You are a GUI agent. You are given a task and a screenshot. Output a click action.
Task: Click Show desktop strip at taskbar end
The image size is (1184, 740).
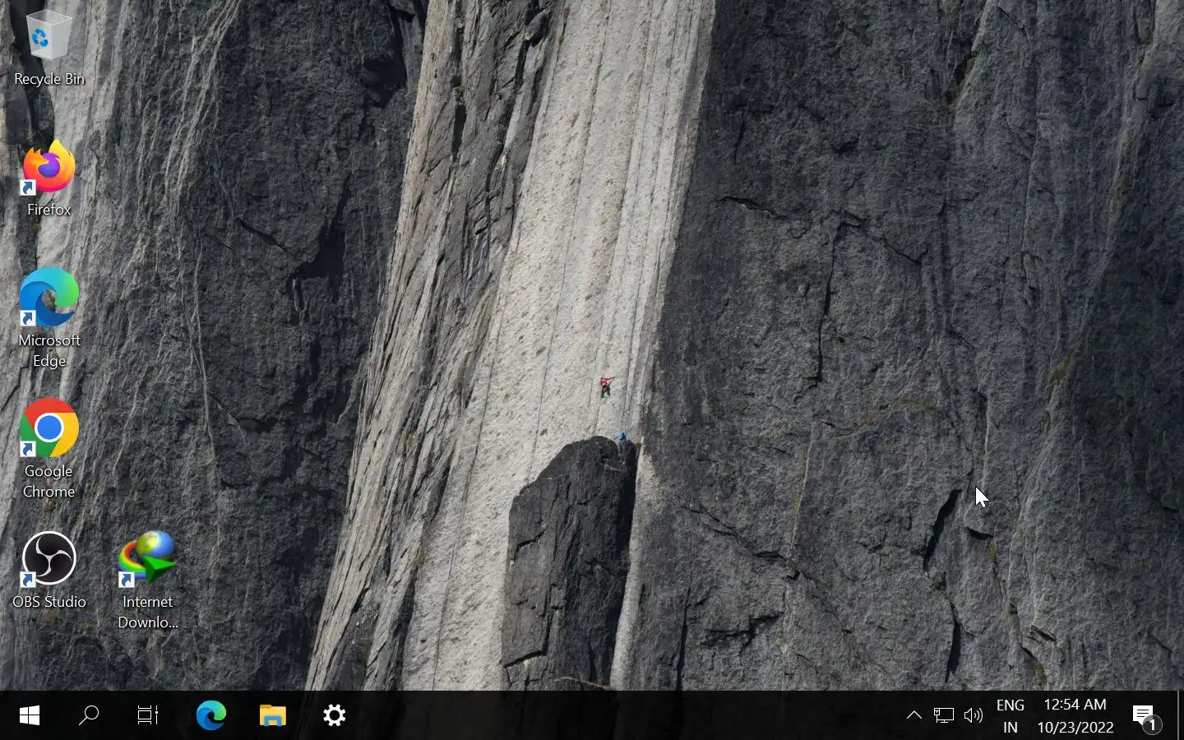(1180, 715)
